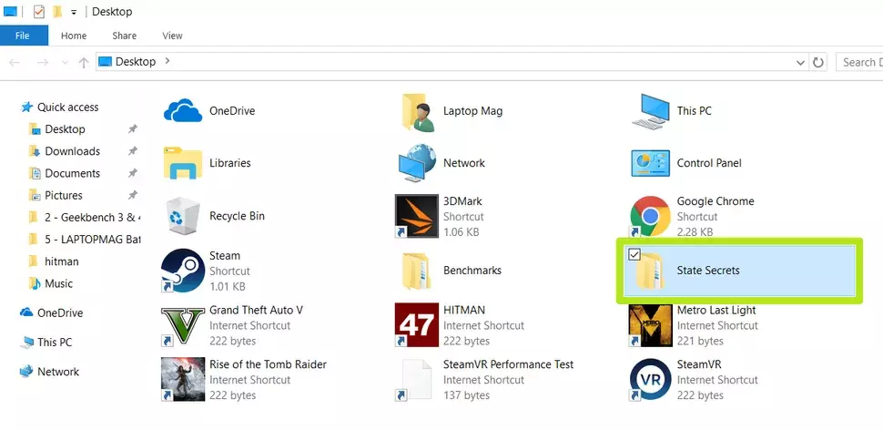Screen dimensions: 883x430
Task: Expand the address bar history dropdown
Action: (800, 63)
